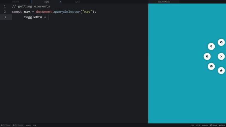The width and height of the screenshot is (226, 127).
Task: Select the index.html Preview tab
Action: point(164,2)
